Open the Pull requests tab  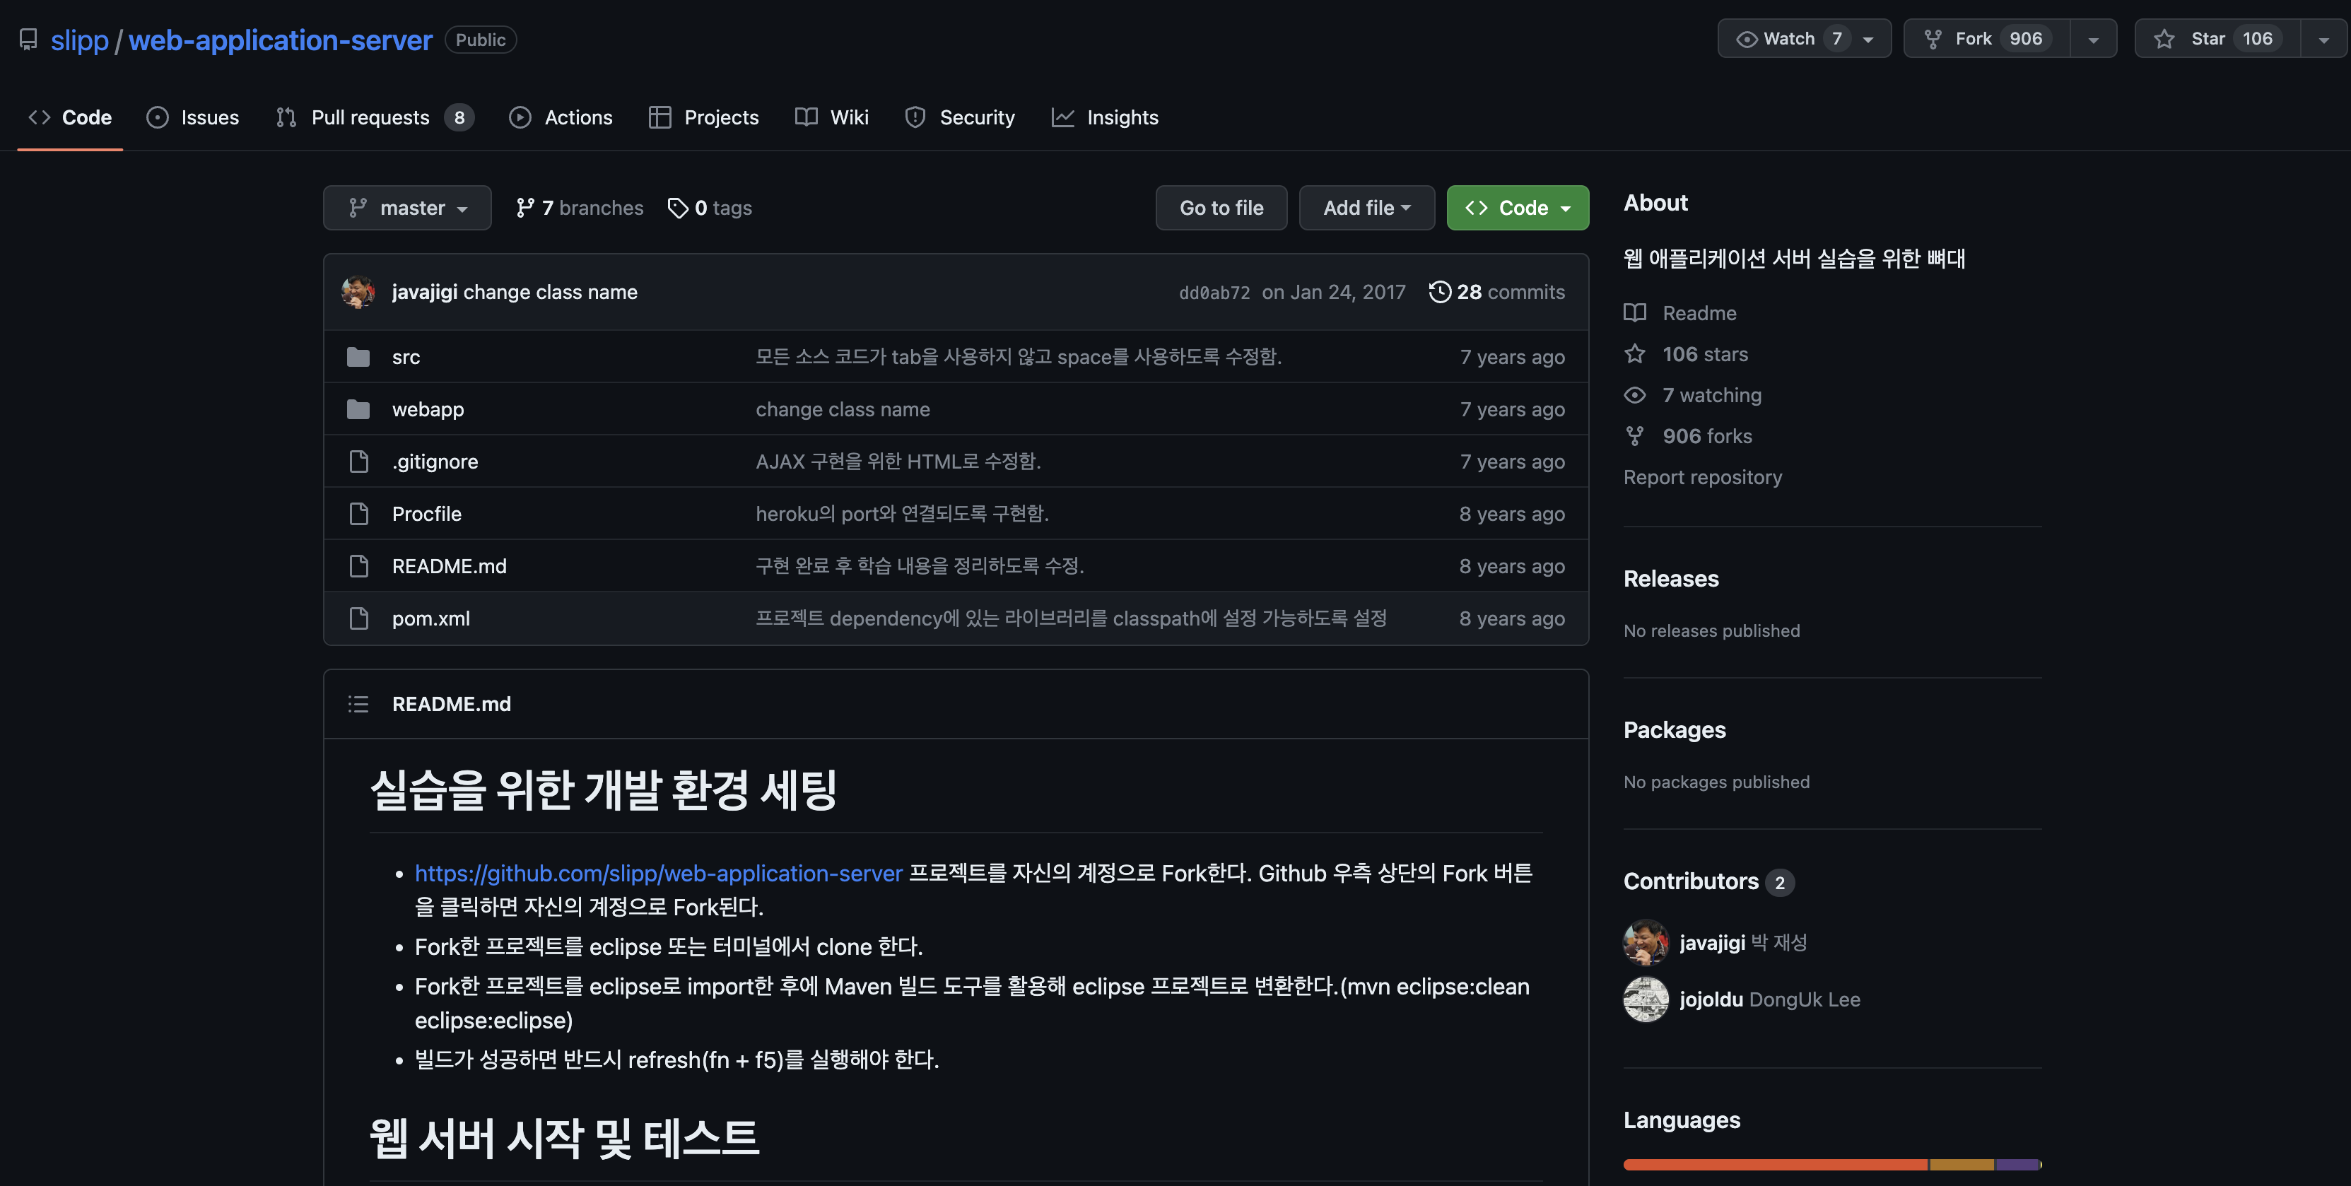tap(374, 118)
